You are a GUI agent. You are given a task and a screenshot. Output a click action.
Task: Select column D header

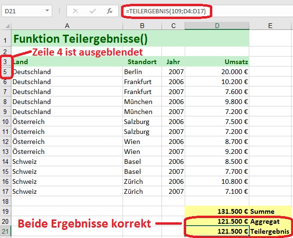[217, 26]
